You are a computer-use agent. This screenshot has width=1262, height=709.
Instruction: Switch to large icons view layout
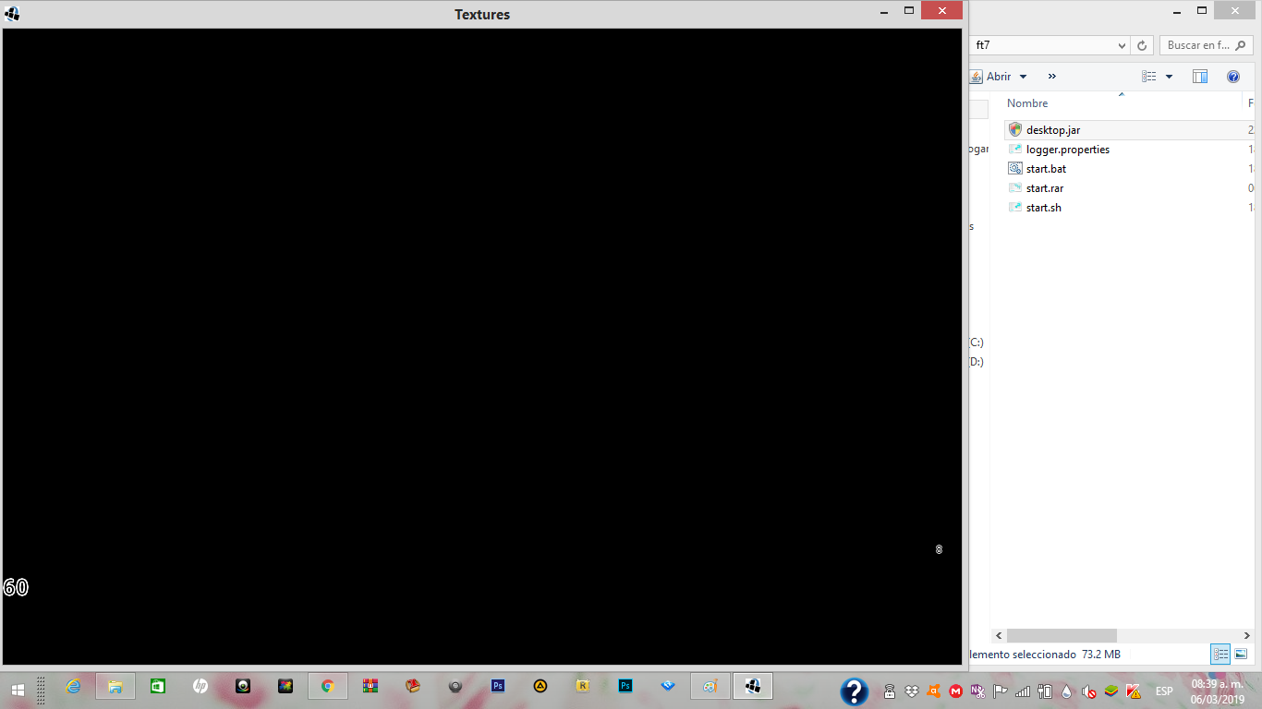(1241, 654)
